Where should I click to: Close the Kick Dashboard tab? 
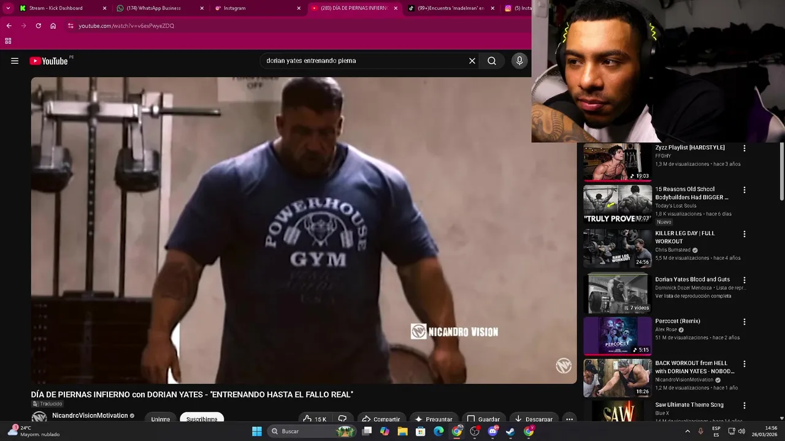point(104,8)
